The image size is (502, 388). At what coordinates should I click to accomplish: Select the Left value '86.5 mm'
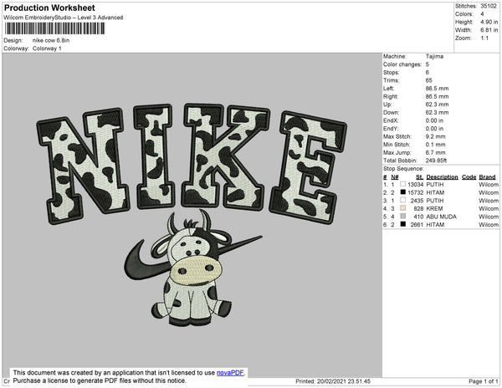click(437, 89)
